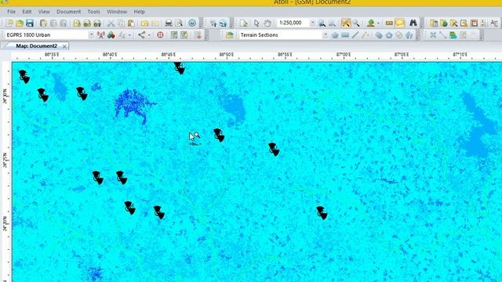502x282 pixels.
Task: Create a new document with the New icon
Action: click(9, 23)
